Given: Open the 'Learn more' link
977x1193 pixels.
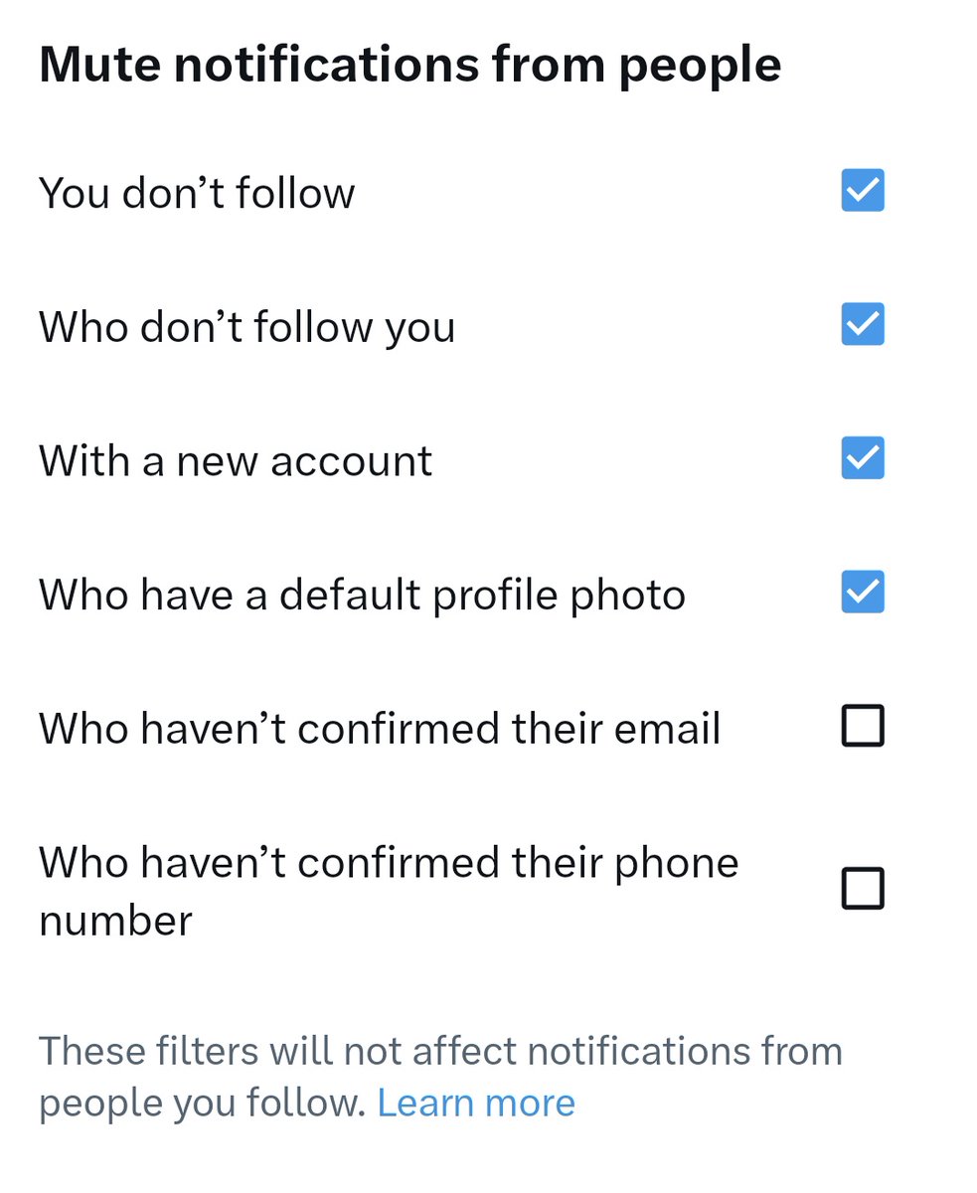Looking at the screenshot, I should [x=476, y=1103].
